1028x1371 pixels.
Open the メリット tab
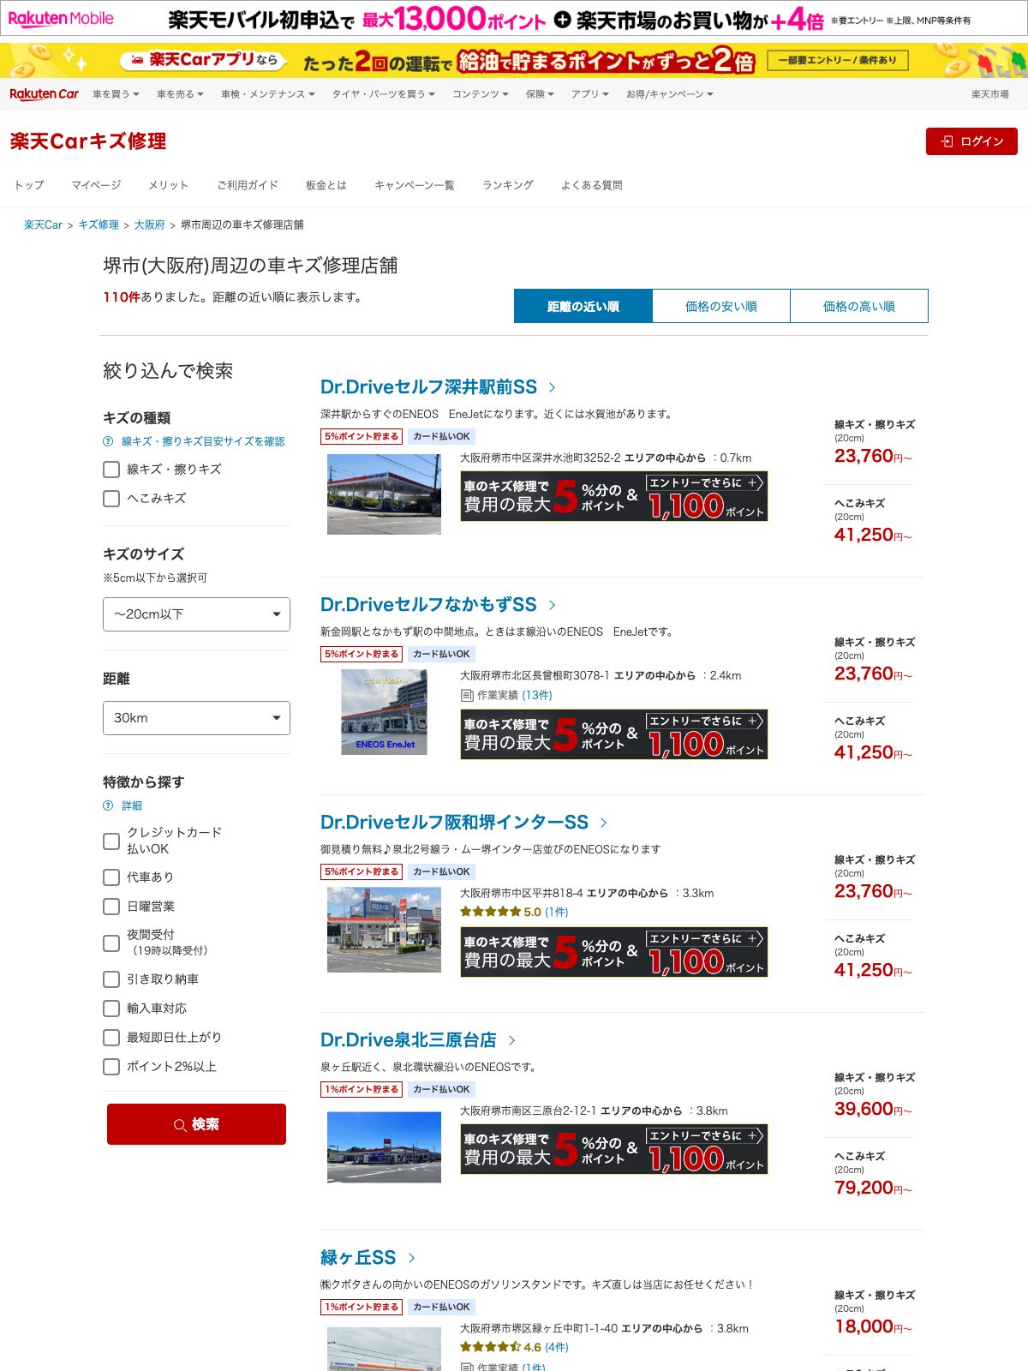[x=168, y=185]
